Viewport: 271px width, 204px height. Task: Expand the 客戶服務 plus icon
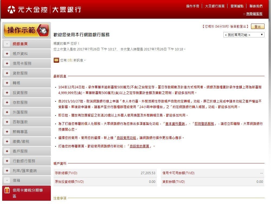pos(7,151)
